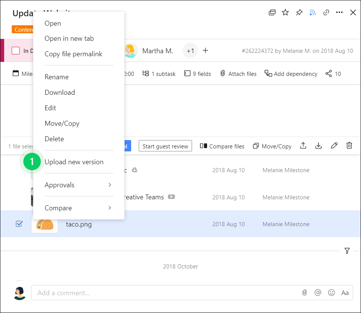The width and height of the screenshot is (361, 313).
Task: Click Add dependency in the task toolbar
Action: click(291, 74)
